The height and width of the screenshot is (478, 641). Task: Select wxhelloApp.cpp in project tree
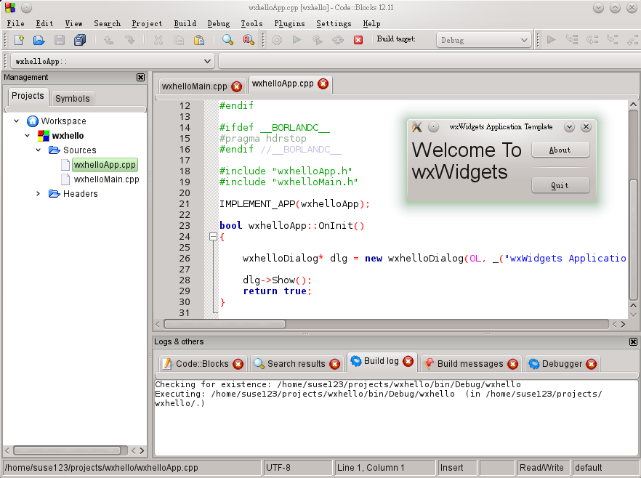[105, 165]
